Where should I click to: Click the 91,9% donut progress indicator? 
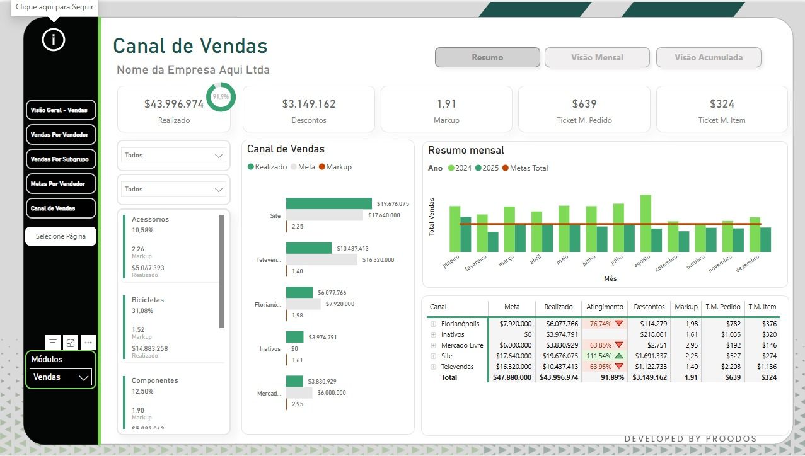click(221, 97)
